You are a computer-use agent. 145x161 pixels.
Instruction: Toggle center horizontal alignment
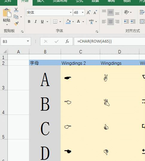pyautogui.click(x=111, y=22)
